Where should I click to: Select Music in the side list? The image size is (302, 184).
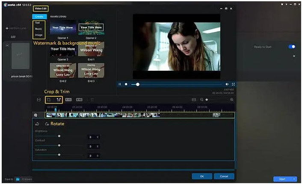[x=38, y=29]
